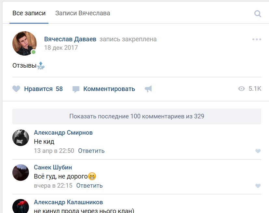This screenshot has width=269, height=213.
Task: Like Санек Шубин's comment
Action: pos(258,186)
